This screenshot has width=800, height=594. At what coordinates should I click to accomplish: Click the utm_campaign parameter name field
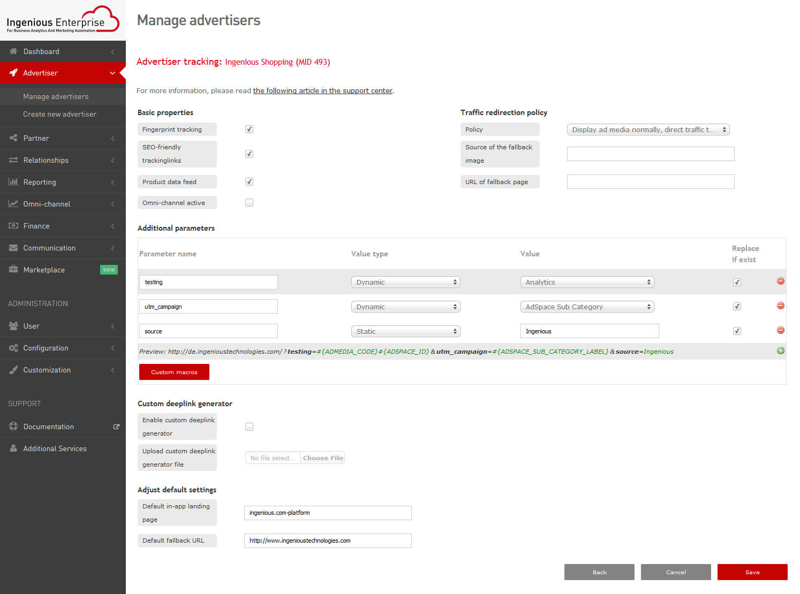(x=208, y=307)
